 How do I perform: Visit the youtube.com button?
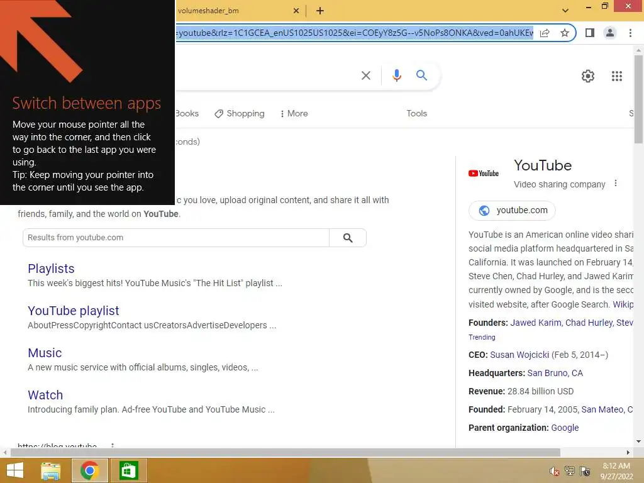click(512, 210)
